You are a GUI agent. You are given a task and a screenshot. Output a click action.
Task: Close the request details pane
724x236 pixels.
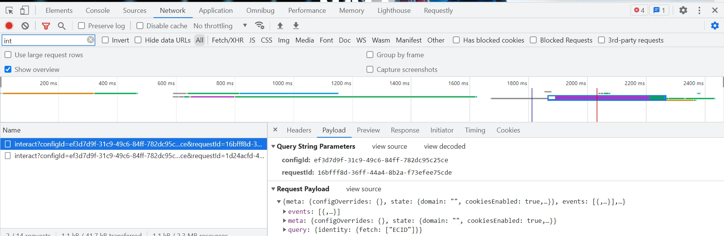tap(275, 129)
